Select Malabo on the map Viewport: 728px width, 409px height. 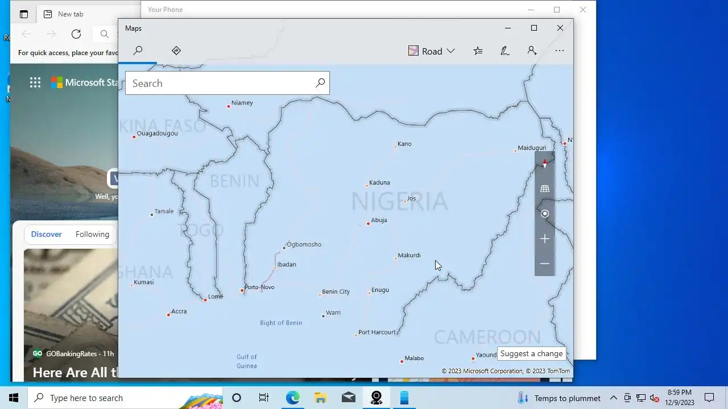point(413,358)
